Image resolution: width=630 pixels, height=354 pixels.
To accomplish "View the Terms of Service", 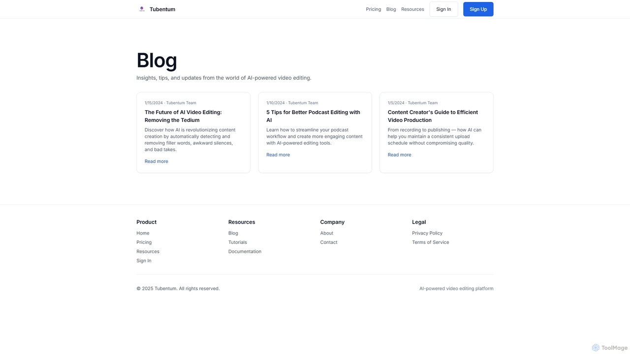I will pos(431,242).
